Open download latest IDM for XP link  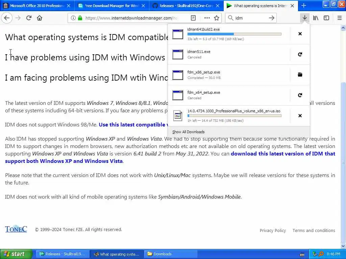tap(283, 154)
